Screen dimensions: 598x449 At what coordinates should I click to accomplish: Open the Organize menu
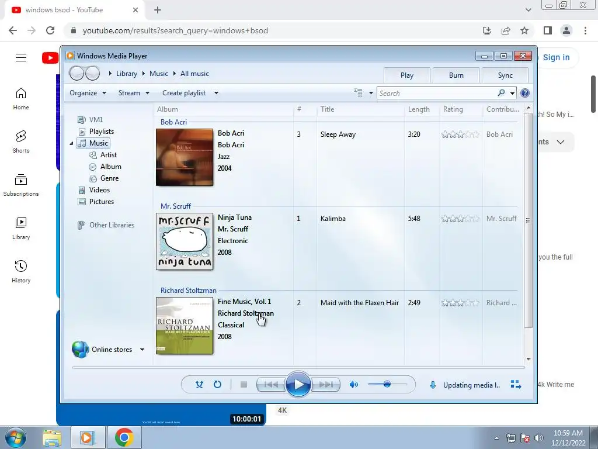[88, 93]
